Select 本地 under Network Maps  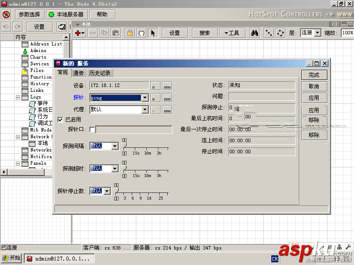coord(42,143)
